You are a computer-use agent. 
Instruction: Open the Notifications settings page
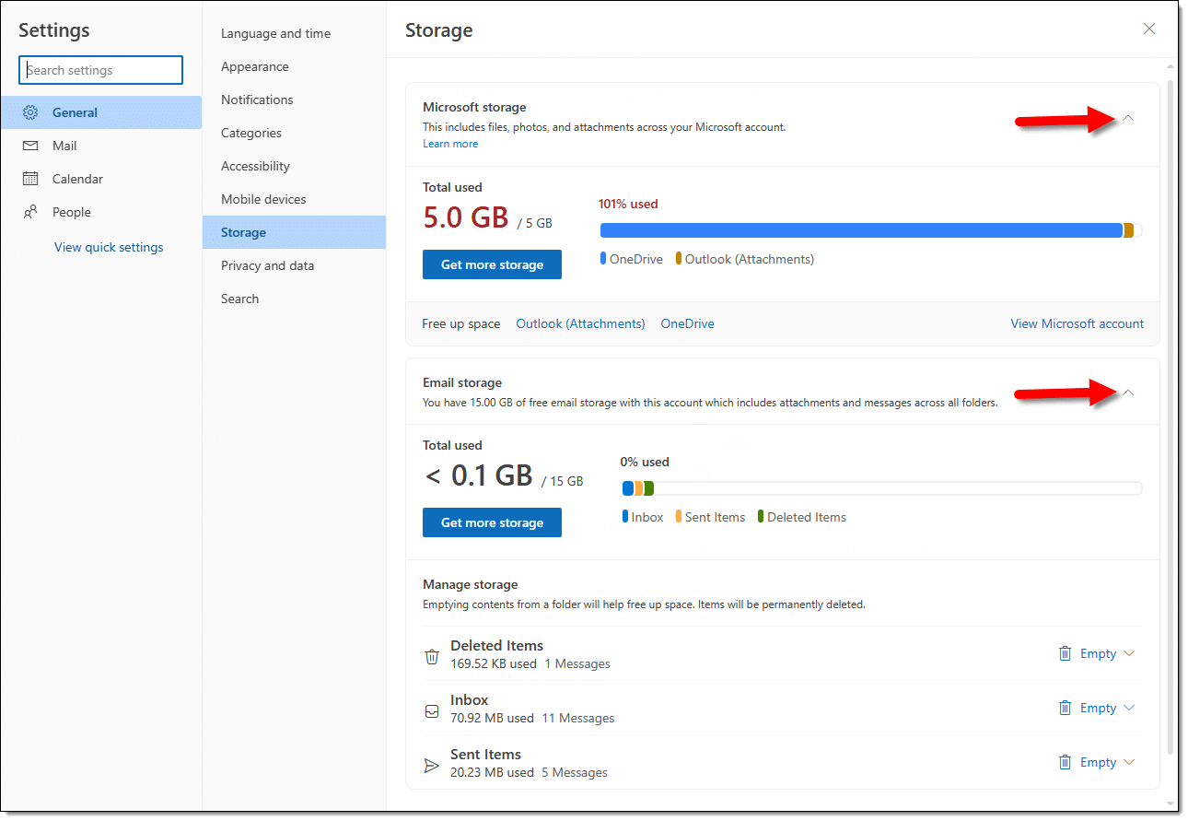pos(257,100)
